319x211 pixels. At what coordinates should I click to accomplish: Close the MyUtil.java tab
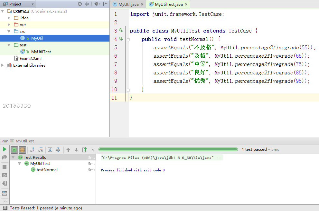[x=142, y=4]
